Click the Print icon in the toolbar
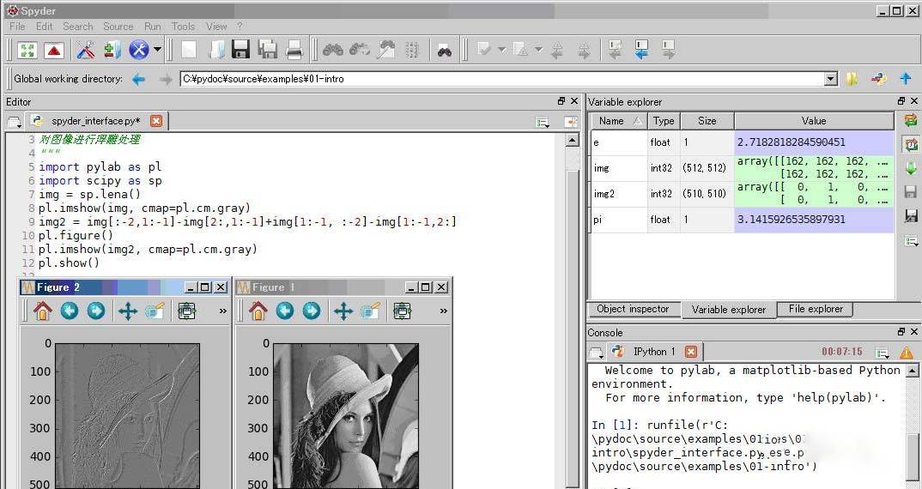The width and height of the screenshot is (922, 489). tap(294, 50)
